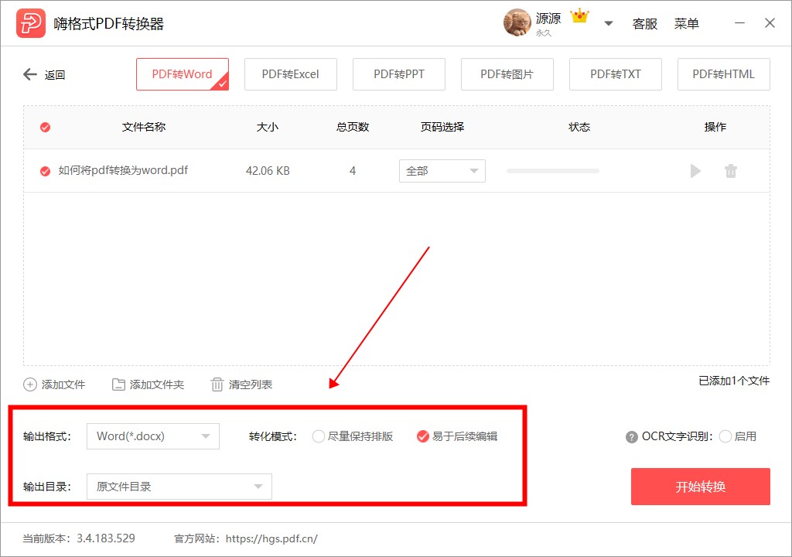
Task: Click the 大小 column header
Action: point(267,127)
